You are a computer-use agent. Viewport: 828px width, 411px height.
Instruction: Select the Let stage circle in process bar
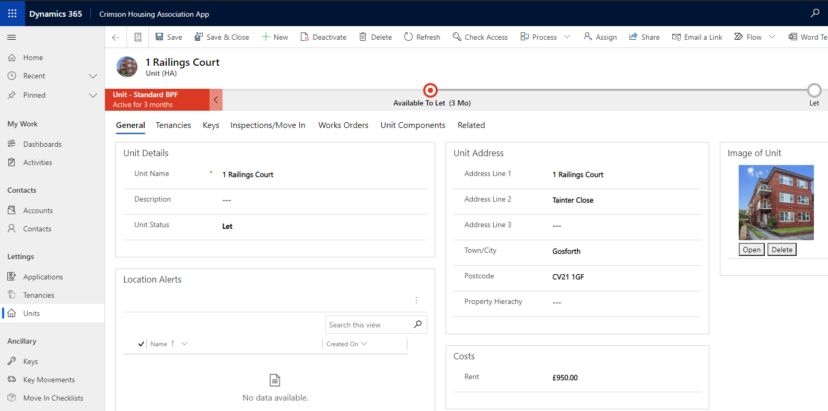(x=814, y=90)
